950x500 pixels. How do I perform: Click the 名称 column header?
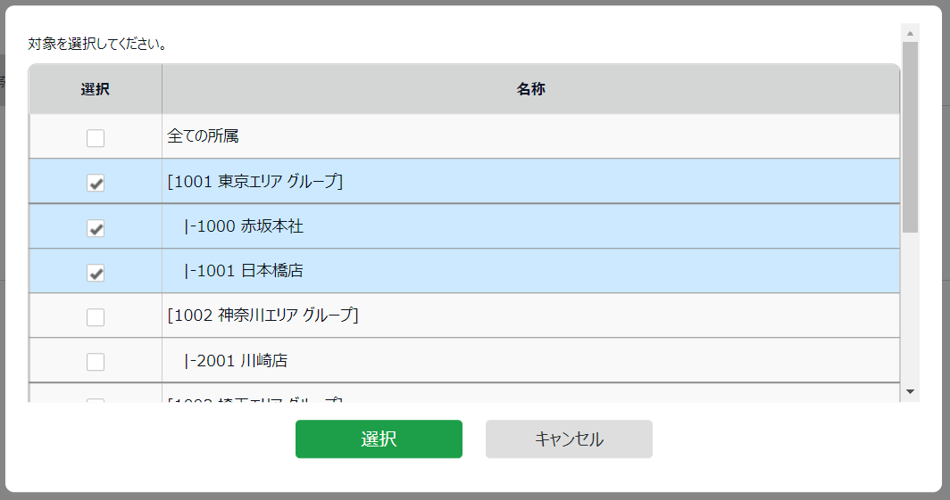click(530, 89)
